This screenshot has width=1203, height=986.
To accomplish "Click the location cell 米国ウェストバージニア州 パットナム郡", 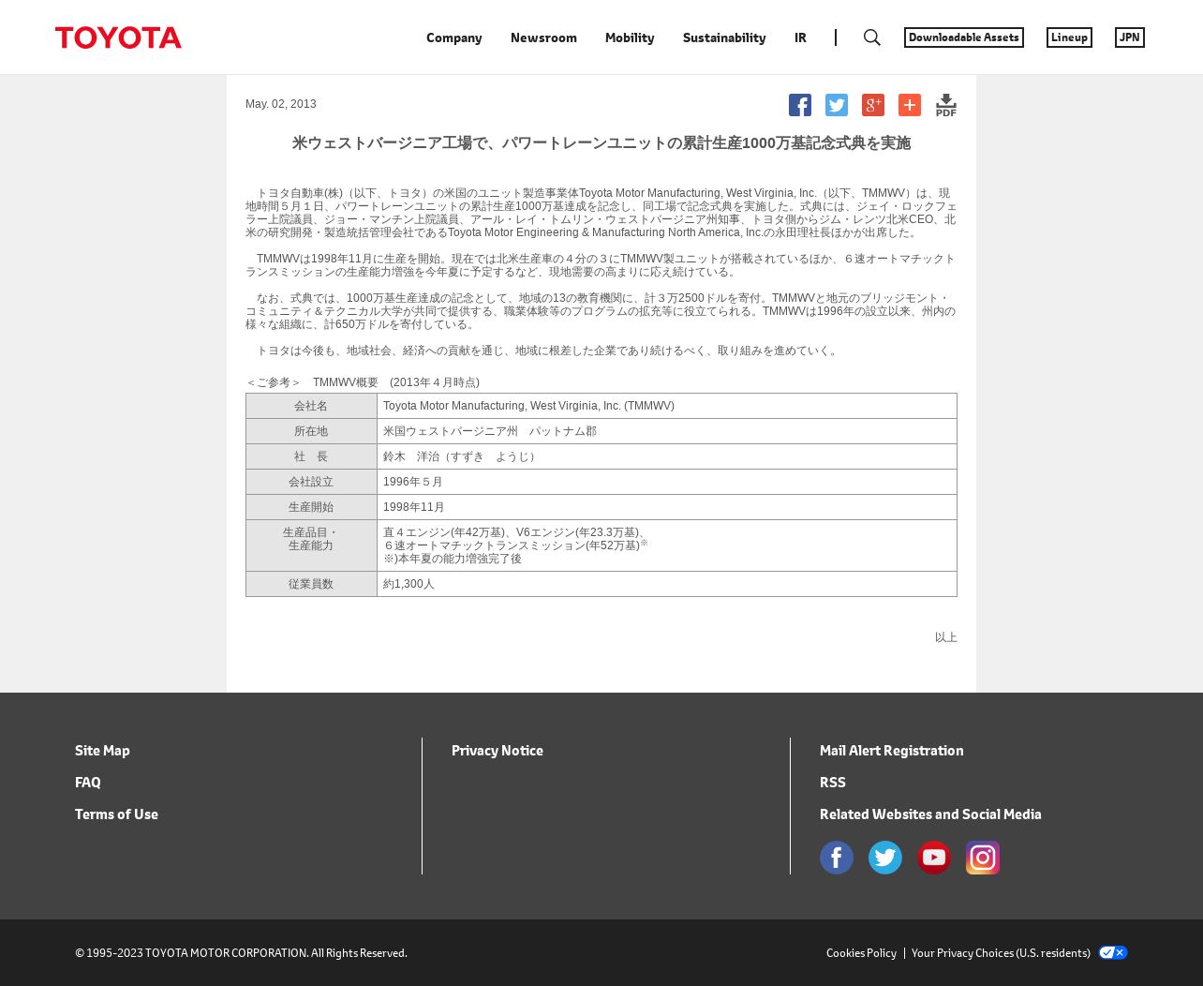I will [667, 431].
